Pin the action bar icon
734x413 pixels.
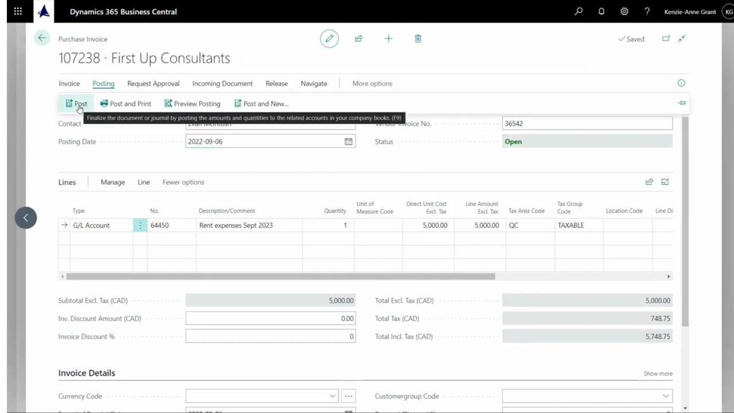tap(682, 103)
